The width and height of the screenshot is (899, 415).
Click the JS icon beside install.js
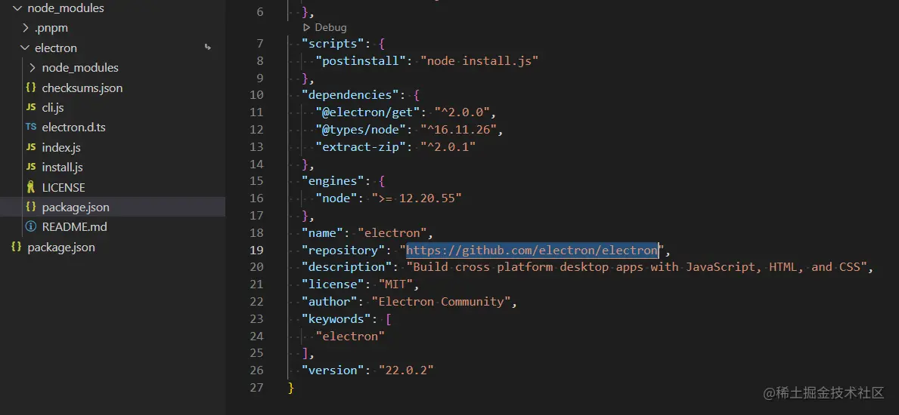click(31, 168)
